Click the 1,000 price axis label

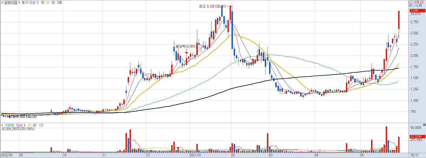pos(414,101)
